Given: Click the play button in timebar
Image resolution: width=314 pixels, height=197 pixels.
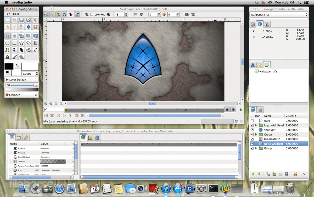Looking at the screenshot, I should [x=64, y=115].
